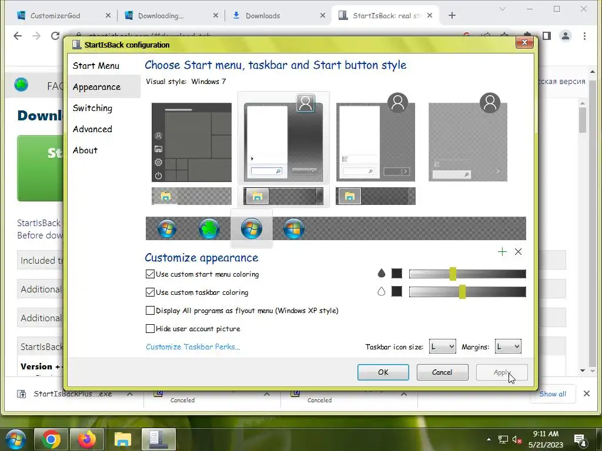Open the muted volume tray icon
Image resolution: width=602 pixels, height=451 pixels.
(x=517, y=439)
